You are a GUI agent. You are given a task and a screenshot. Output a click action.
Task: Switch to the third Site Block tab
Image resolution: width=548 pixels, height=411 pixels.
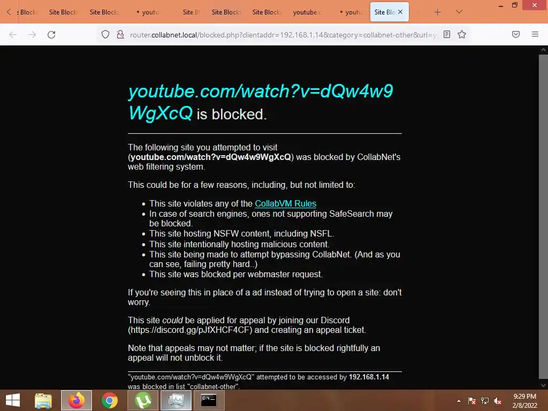point(104,12)
